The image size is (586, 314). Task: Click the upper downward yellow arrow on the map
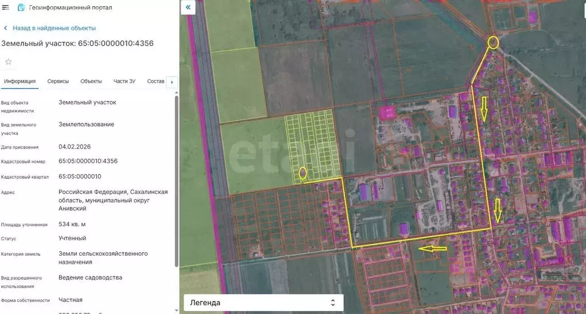(484, 108)
